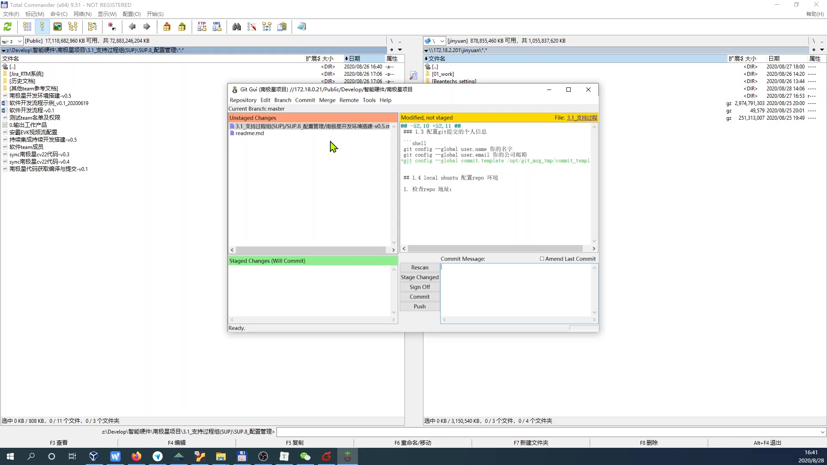Click the Help menu in Git Gui

point(386,100)
